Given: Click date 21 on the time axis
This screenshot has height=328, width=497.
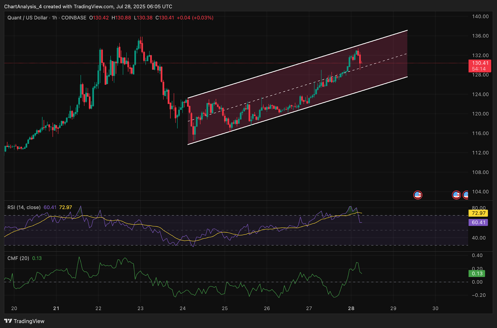Looking at the screenshot, I should point(56,308).
